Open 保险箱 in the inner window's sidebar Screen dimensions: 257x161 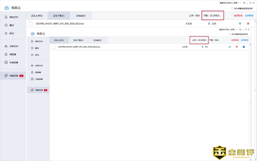coord(39,72)
